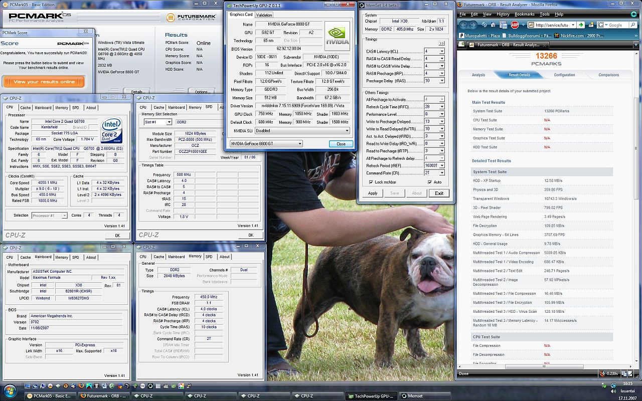The width and height of the screenshot is (642, 401).
Task: Switch to TechPowerUp GPU-Z taskbar button
Action: 372,395
